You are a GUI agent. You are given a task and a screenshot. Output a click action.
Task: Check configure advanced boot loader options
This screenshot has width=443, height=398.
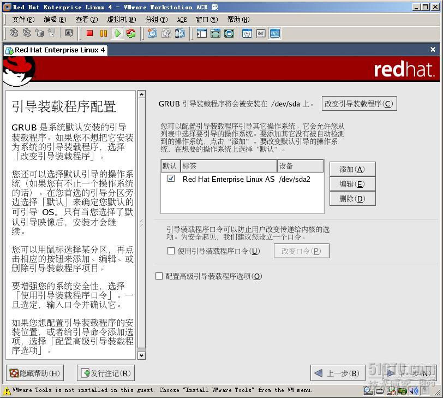(x=159, y=276)
